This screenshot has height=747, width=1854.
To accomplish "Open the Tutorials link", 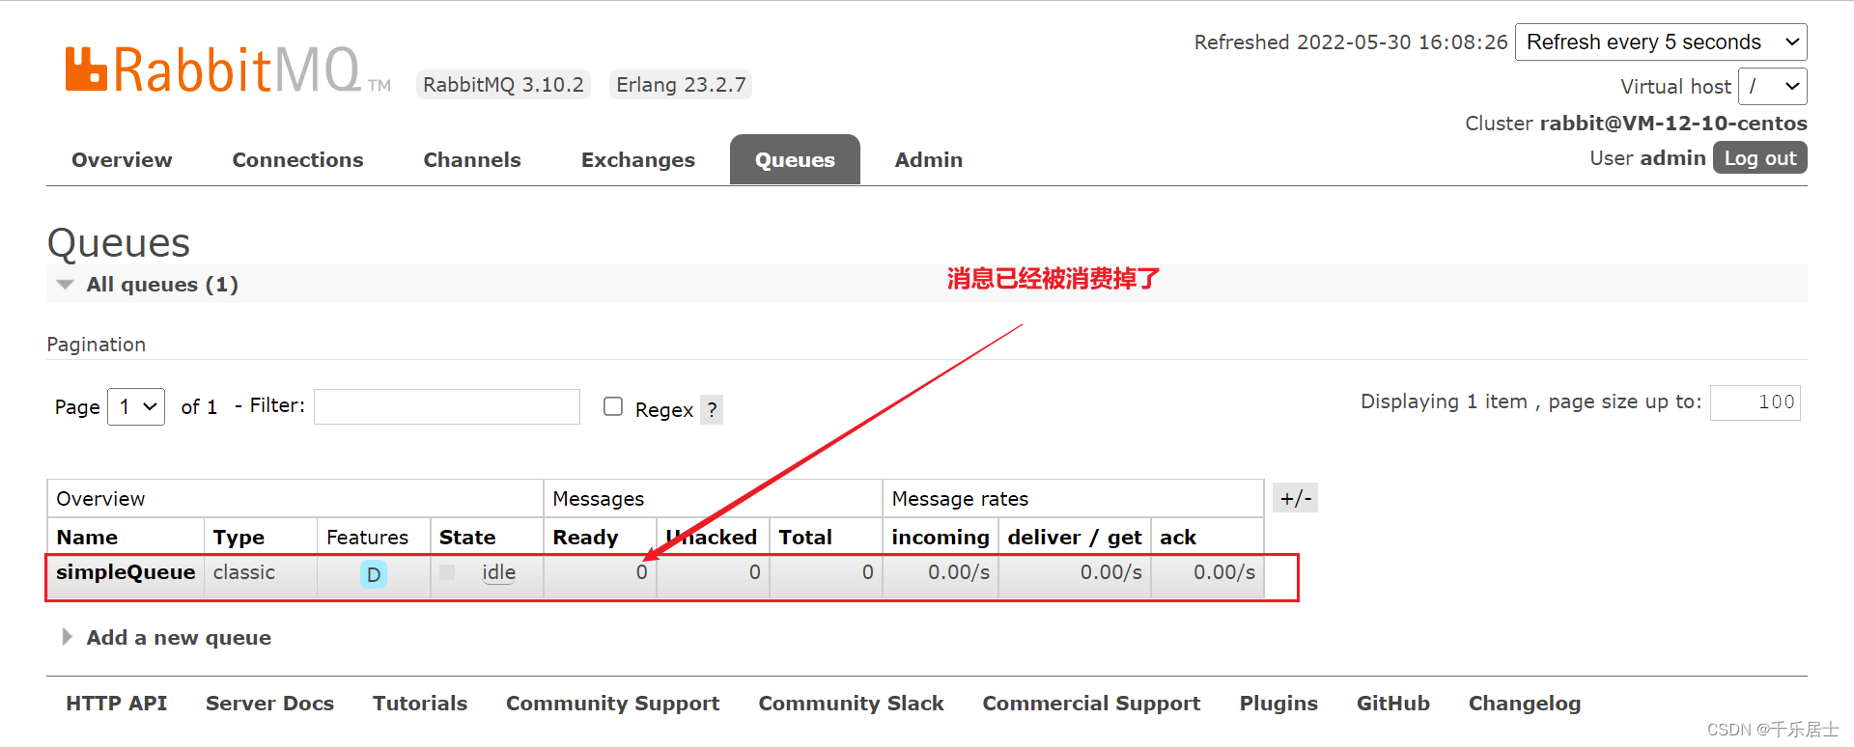I will [420, 704].
